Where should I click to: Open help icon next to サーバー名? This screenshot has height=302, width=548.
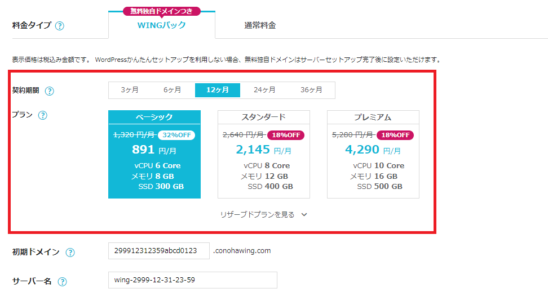[62, 282]
